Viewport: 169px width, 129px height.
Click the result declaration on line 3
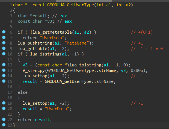coord(40,16)
